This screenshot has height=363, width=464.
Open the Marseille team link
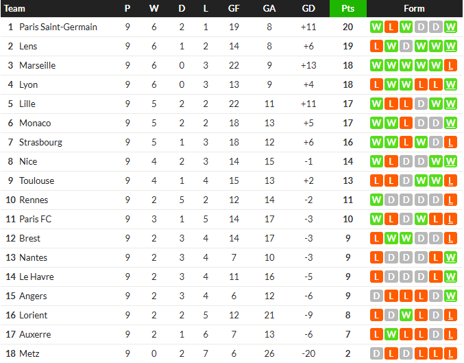[x=37, y=65]
